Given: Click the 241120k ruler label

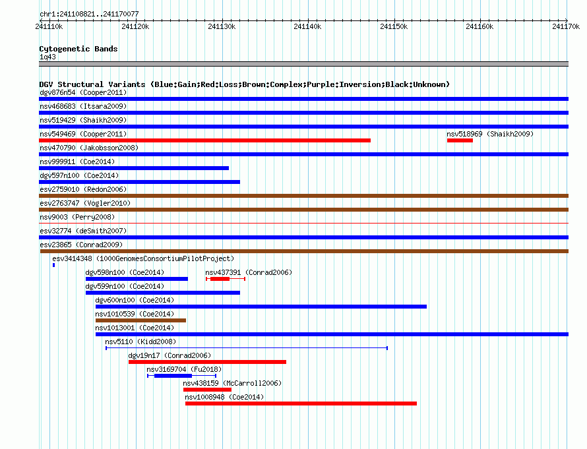Looking at the screenshot, I should 135,26.
